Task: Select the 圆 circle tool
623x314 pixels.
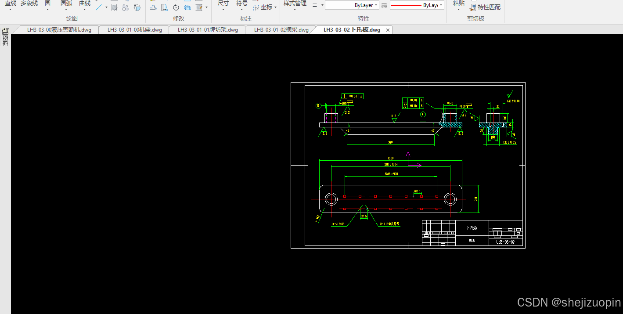Action: 47,3
